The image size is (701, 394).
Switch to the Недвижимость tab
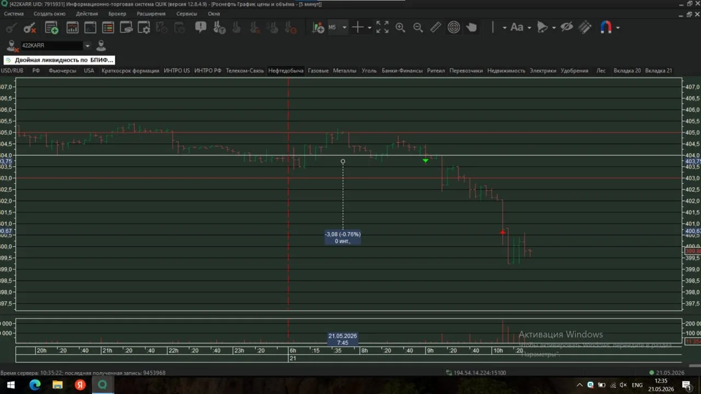(506, 71)
